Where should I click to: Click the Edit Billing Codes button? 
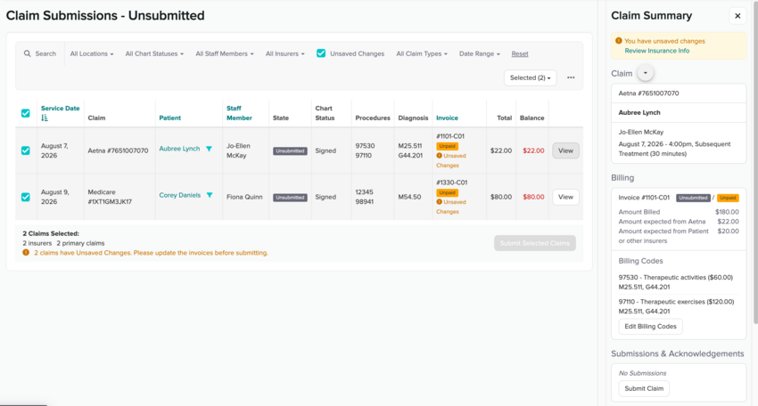click(x=650, y=327)
